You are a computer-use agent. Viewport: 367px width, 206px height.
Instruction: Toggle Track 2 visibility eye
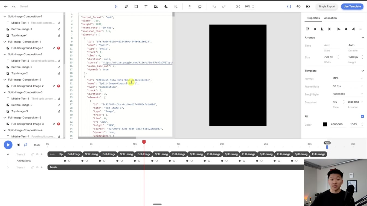pos(37,154)
